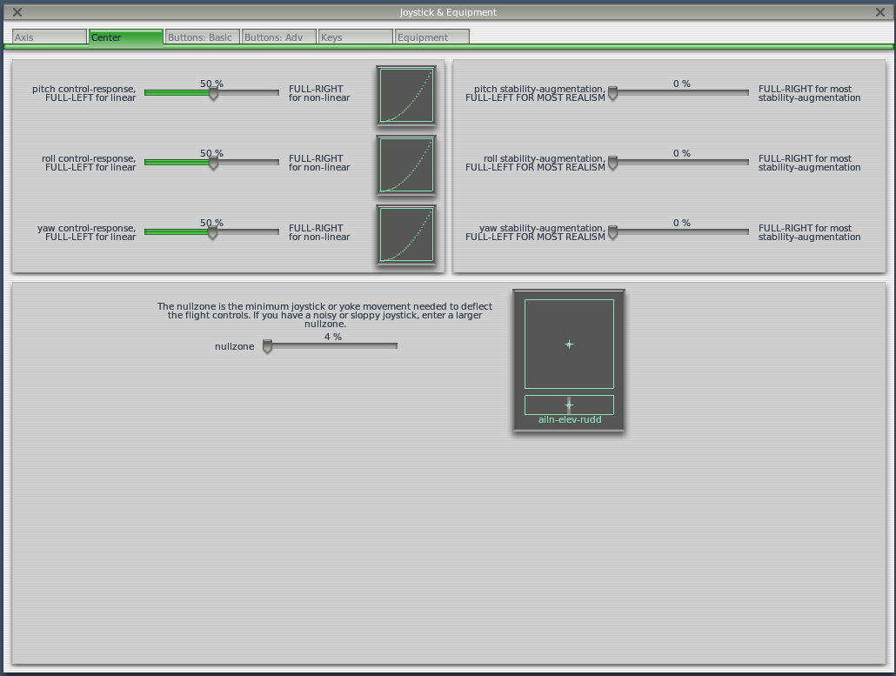This screenshot has width=896, height=676.
Task: Click the pitch response curve graph
Action: tap(405, 96)
